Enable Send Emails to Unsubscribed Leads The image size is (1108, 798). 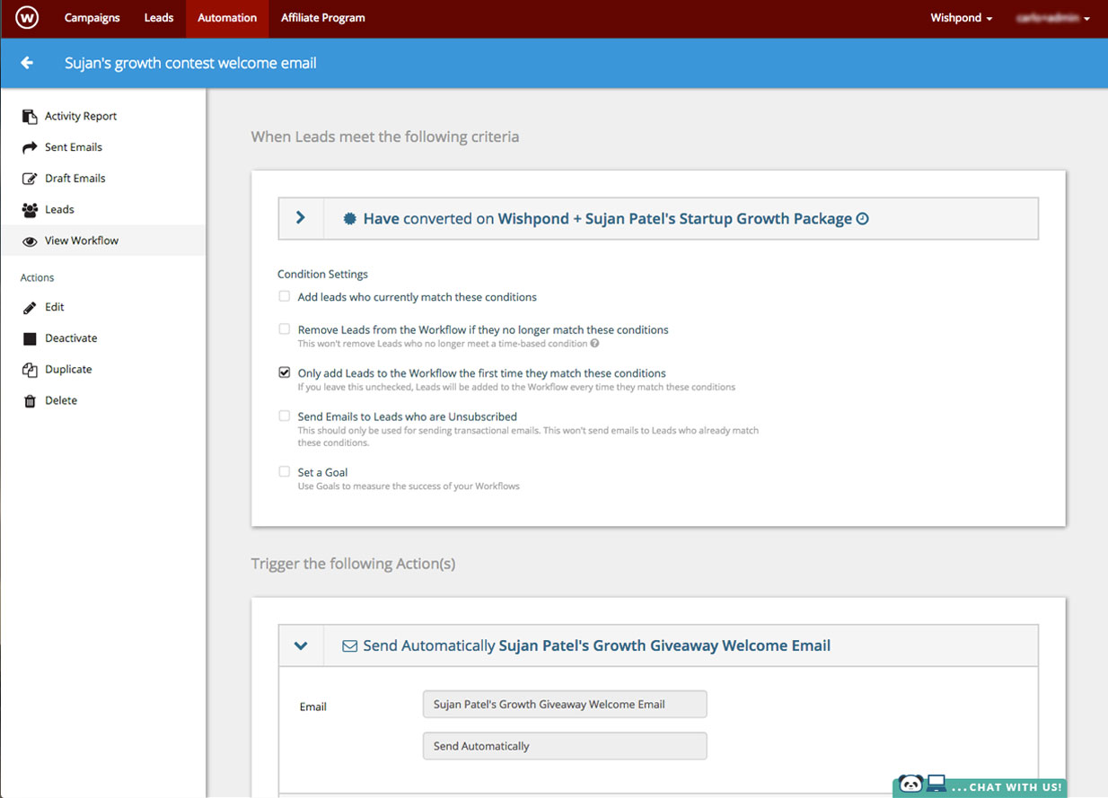coord(285,417)
